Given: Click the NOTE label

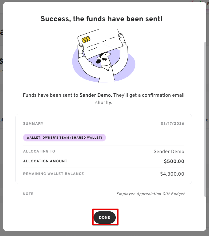Looking at the screenshot, I should coord(28,194).
